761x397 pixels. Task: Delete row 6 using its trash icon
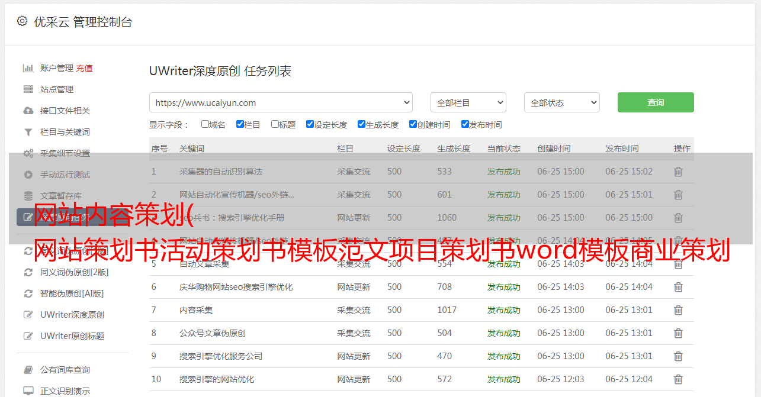point(678,287)
